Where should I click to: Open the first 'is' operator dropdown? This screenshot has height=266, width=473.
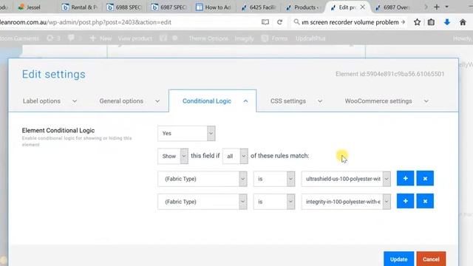274,179
